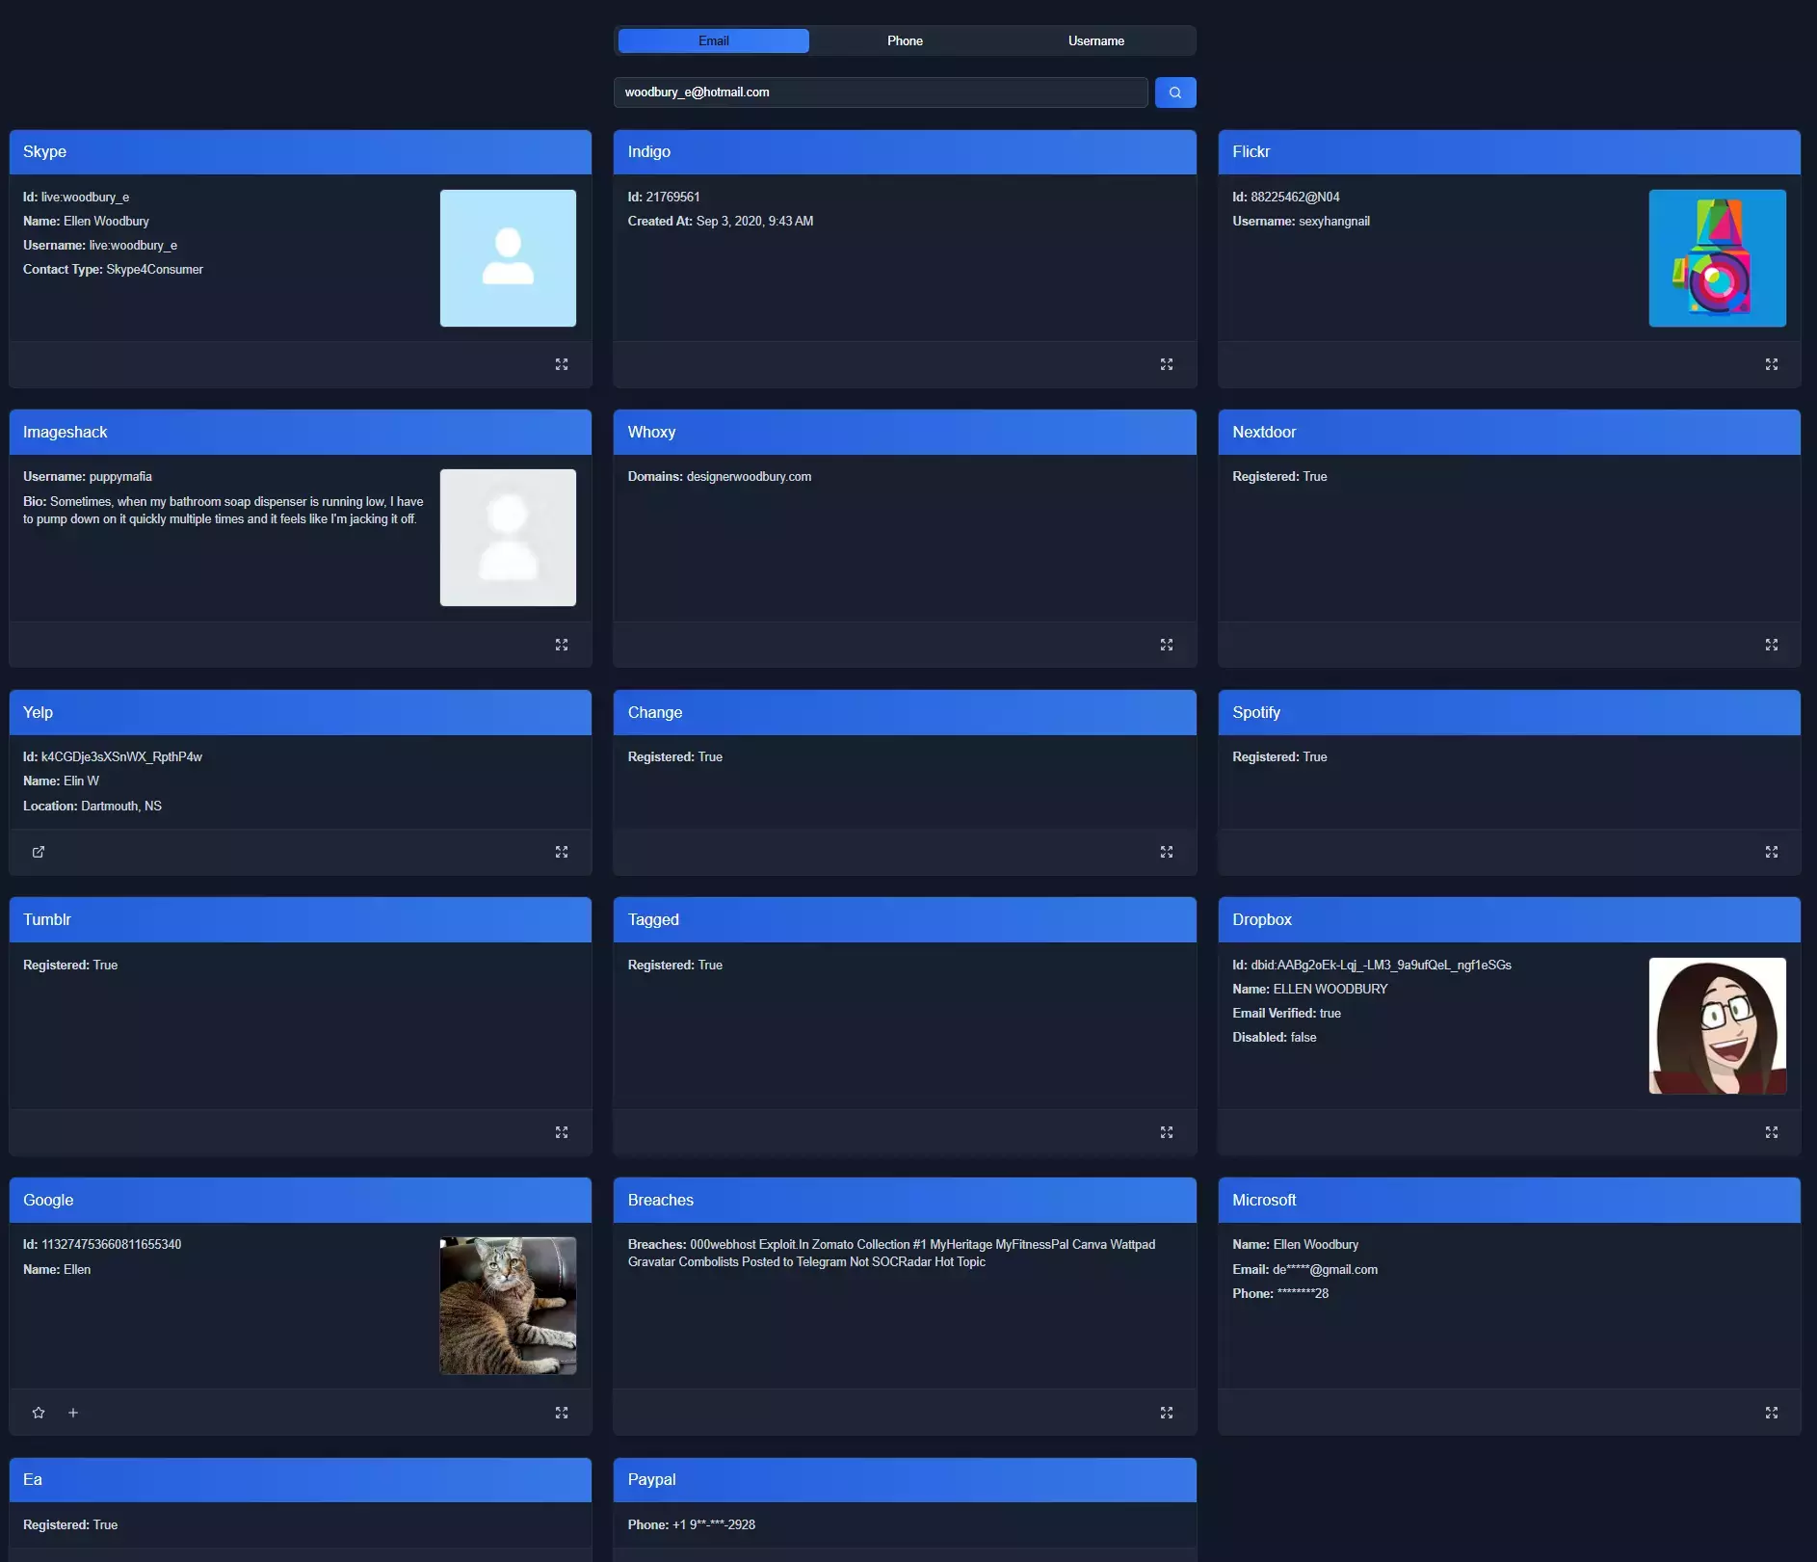Click the plus icon on Google card
The width and height of the screenshot is (1817, 1562).
(x=73, y=1413)
